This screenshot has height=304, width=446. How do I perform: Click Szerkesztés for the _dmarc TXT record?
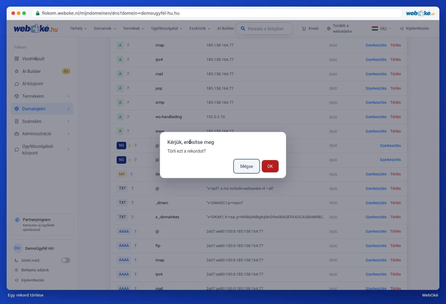coord(376,203)
